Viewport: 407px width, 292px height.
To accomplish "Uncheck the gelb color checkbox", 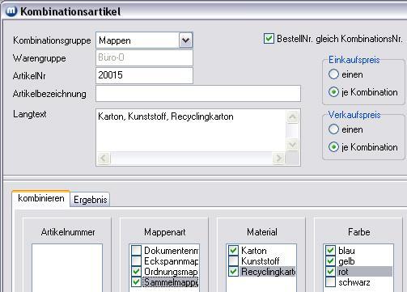I will pos(330,261).
